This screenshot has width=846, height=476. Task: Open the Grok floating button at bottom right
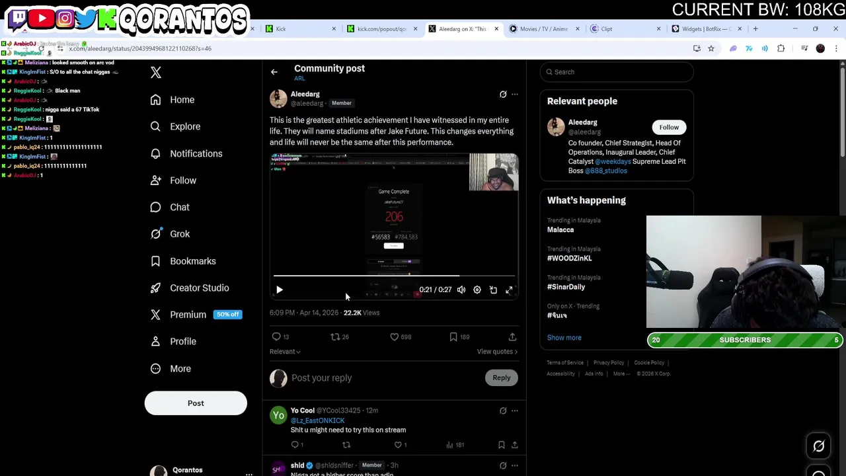(x=818, y=446)
